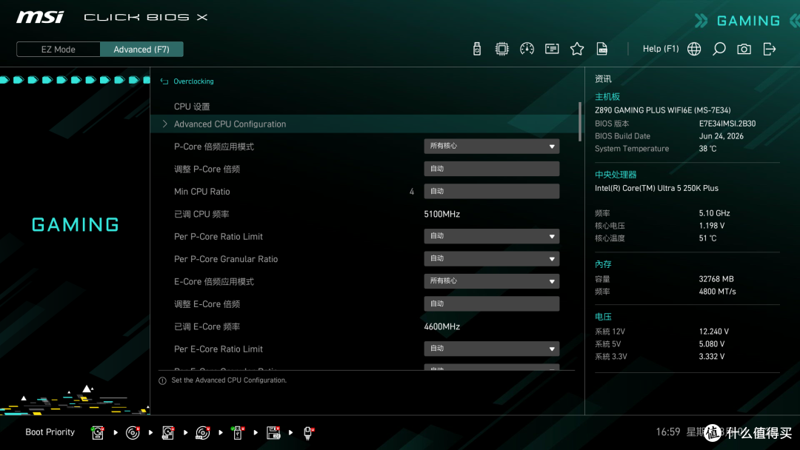This screenshot has width=800, height=450.
Task: Click the Overclocking breadcrumb link
Action: (x=193, y=81)
